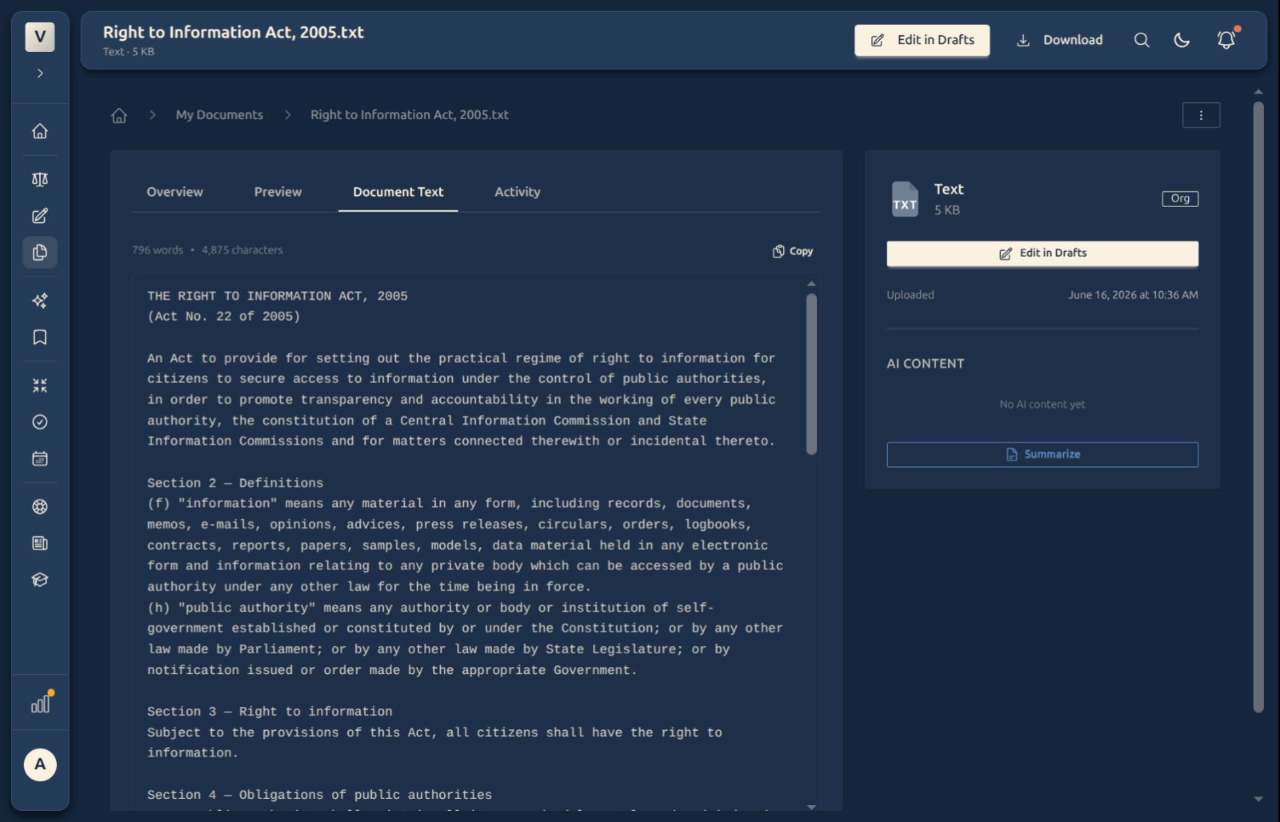Open the calendar sidebar icon

coord(40,459)
